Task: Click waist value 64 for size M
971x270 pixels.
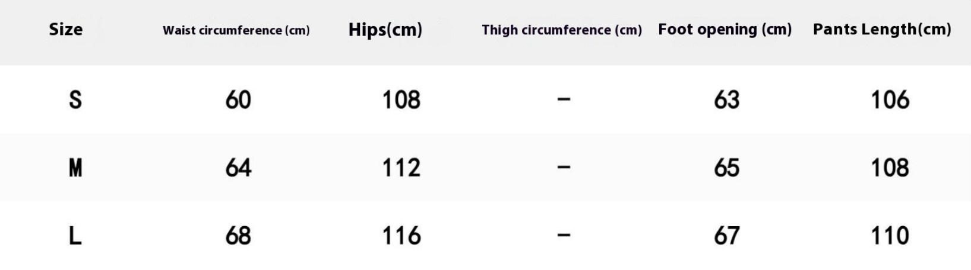Action: coord(238,168)
